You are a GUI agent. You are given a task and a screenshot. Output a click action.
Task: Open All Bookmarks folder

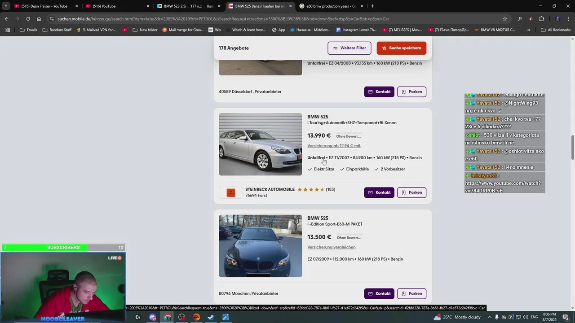tap(556, 30)
